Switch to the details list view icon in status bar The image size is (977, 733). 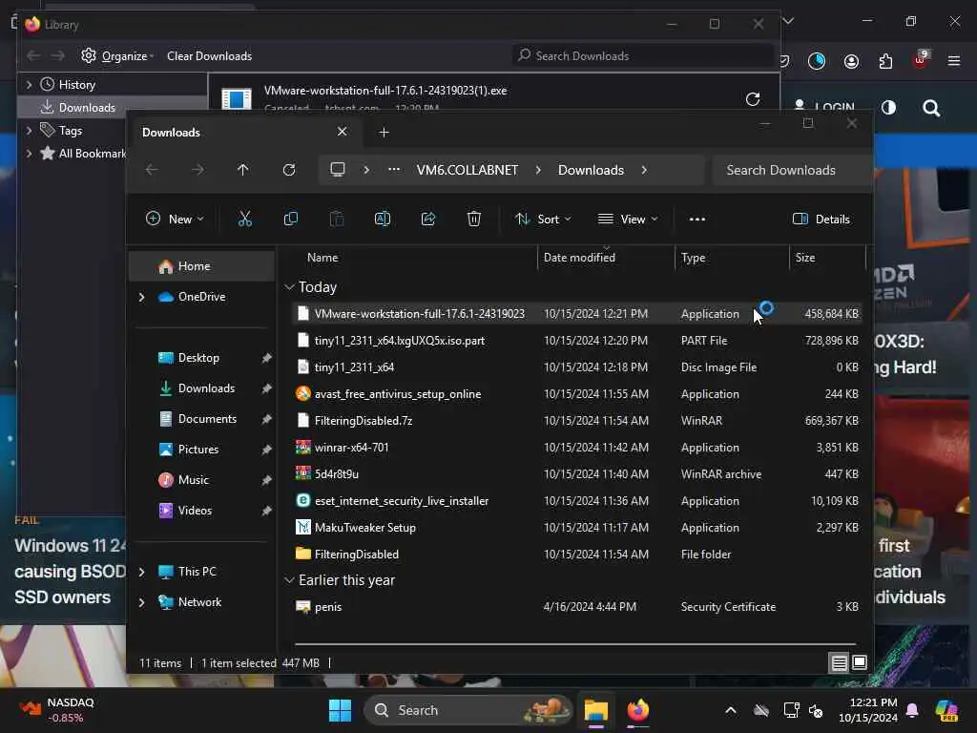click(840, 662)
